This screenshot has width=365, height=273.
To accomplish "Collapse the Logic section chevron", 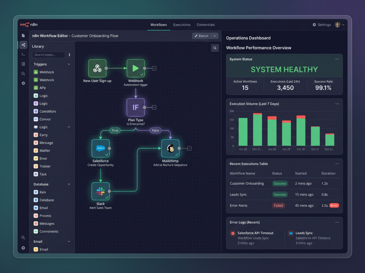I will 69,127.
